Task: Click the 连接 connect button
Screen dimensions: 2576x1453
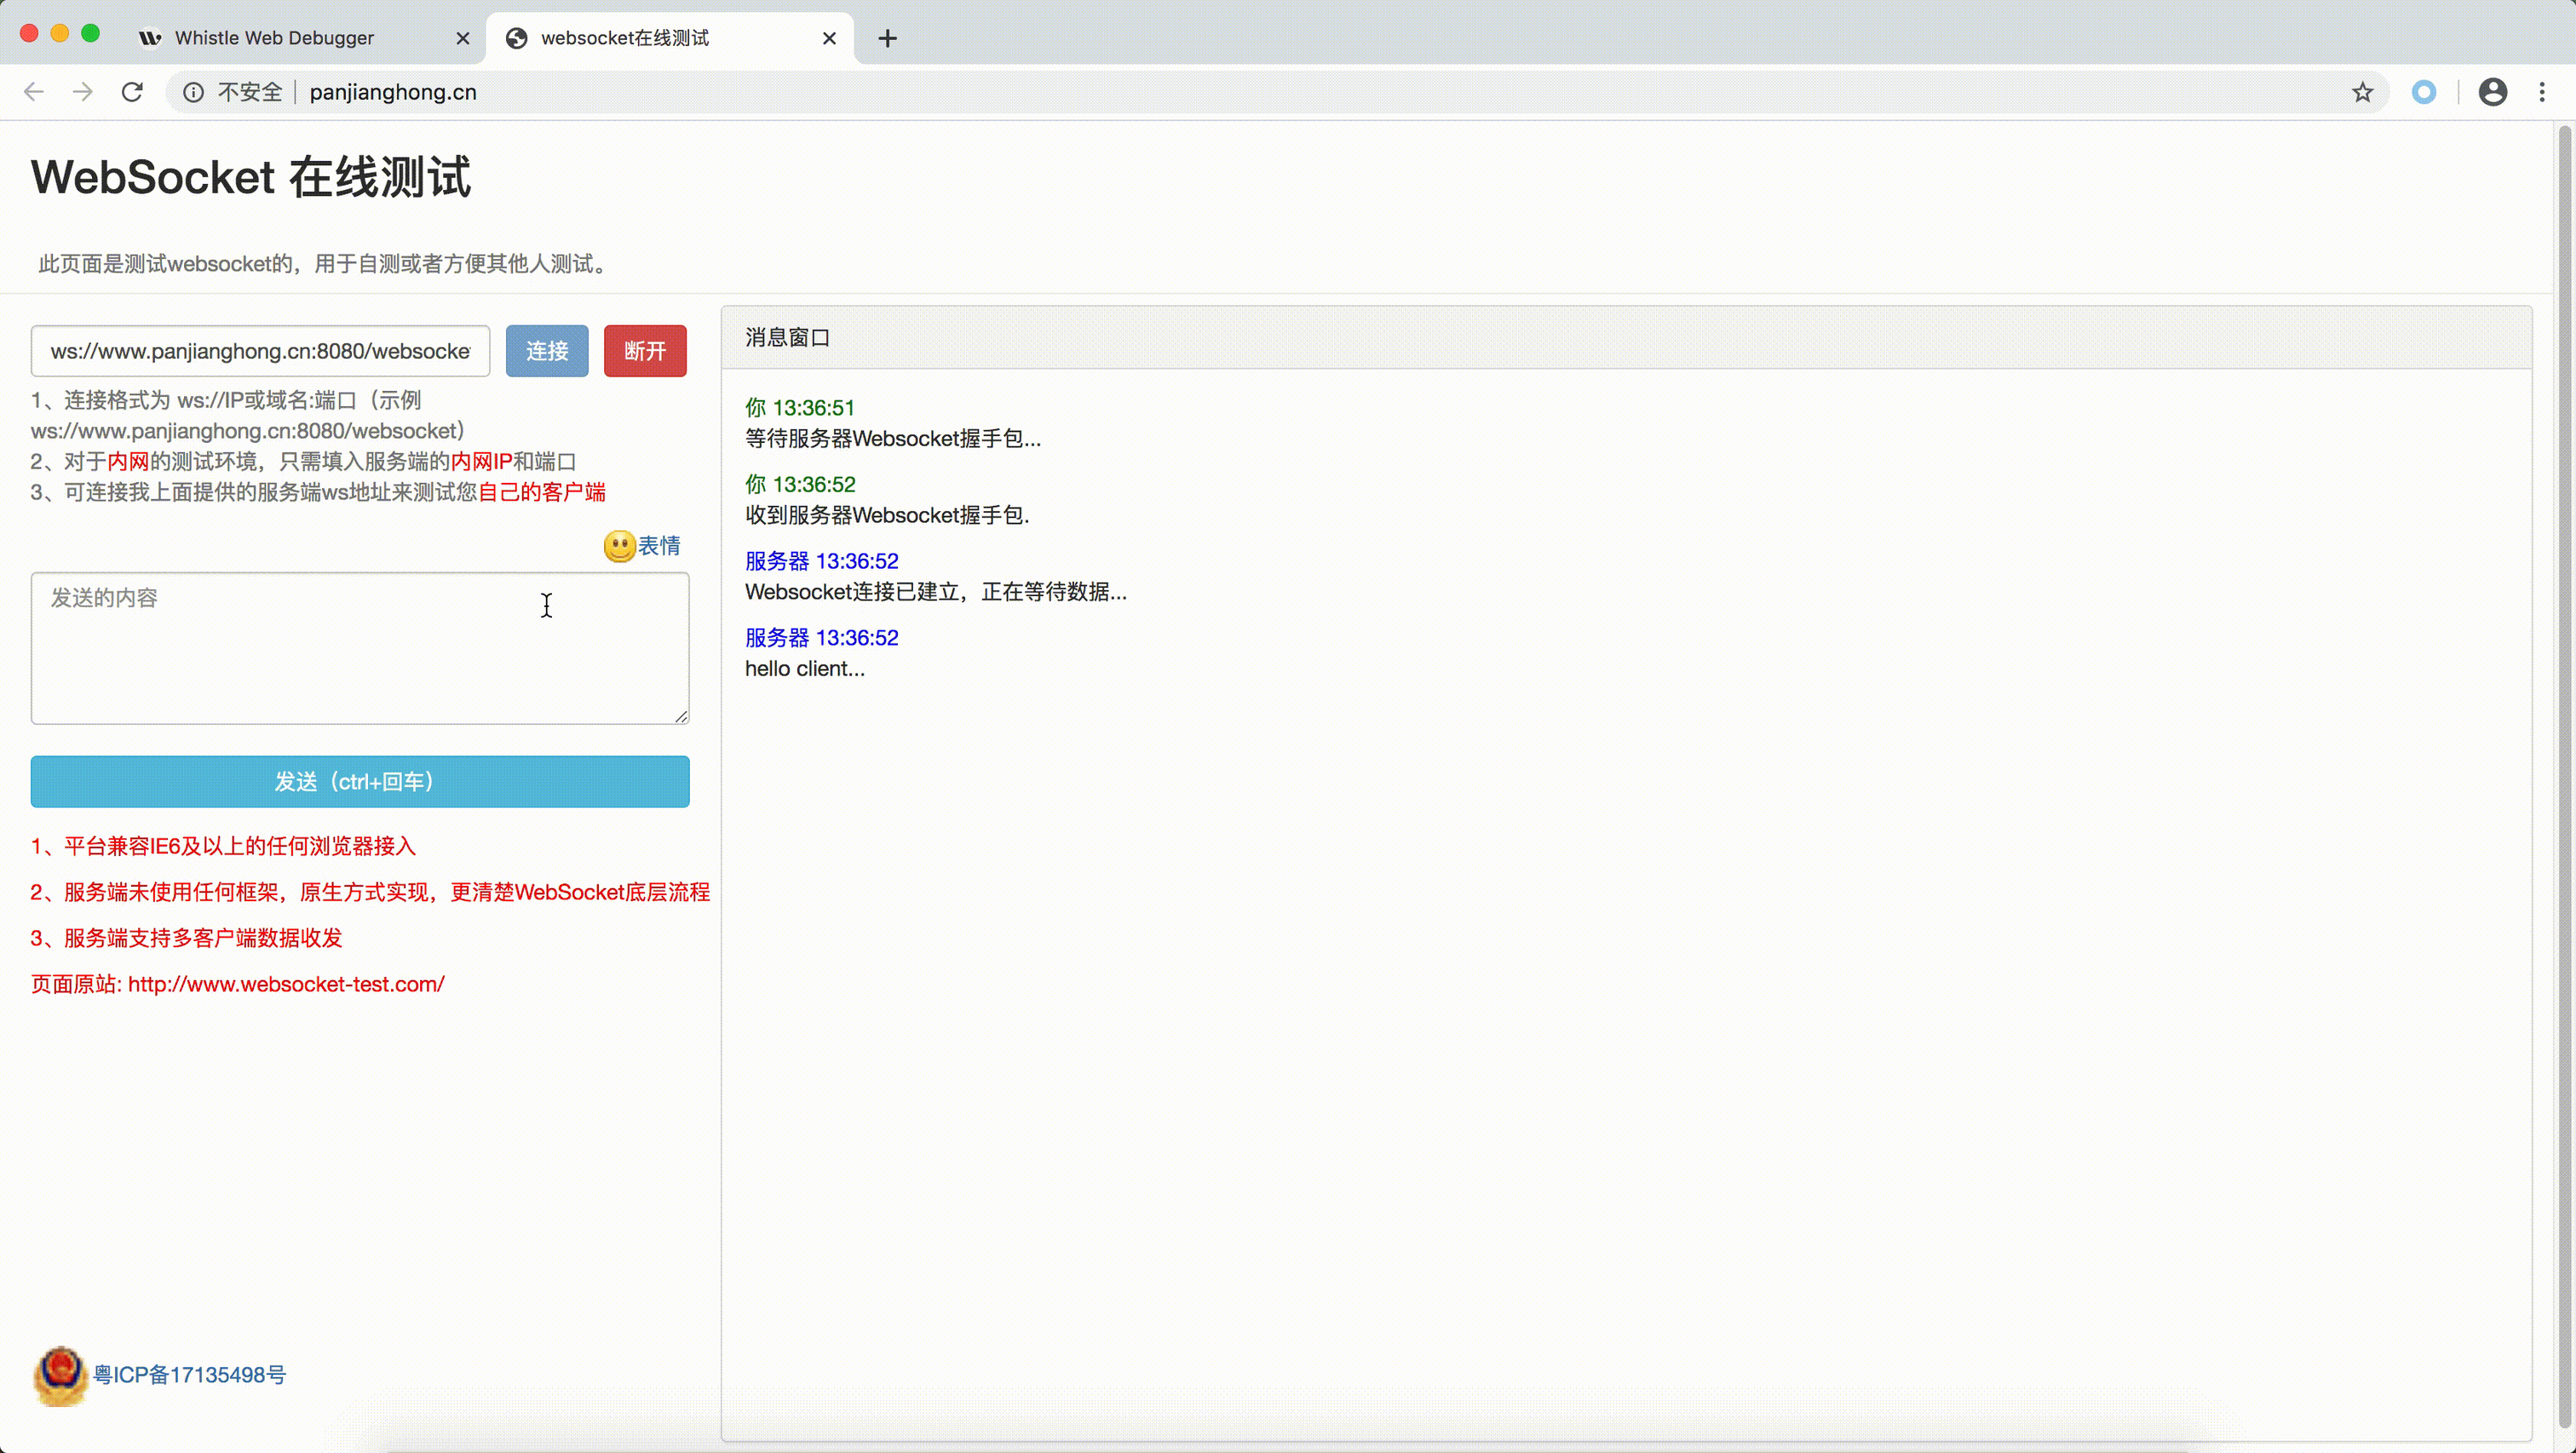Action: tap(547, 351)
